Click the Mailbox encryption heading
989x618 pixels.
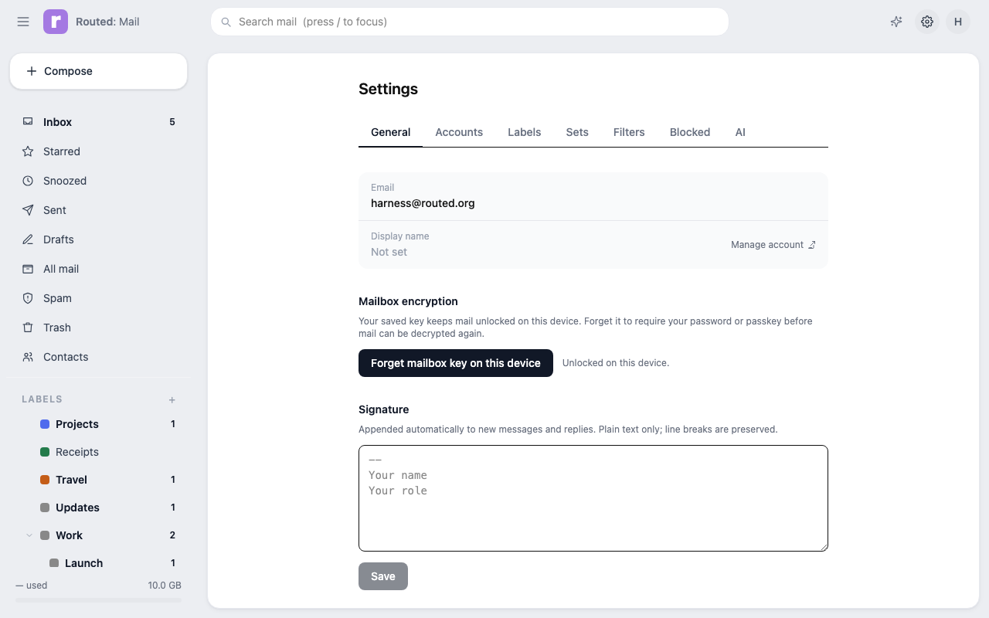408,301
